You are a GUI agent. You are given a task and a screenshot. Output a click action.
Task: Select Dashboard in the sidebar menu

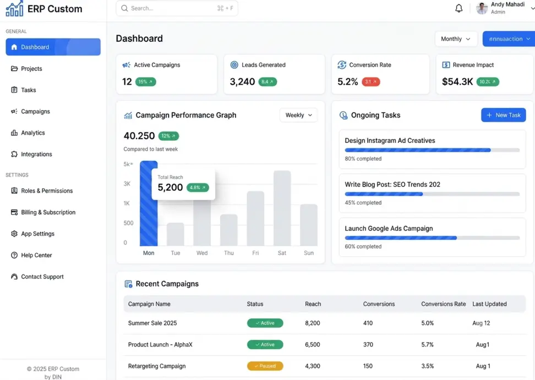click(53, 47)
